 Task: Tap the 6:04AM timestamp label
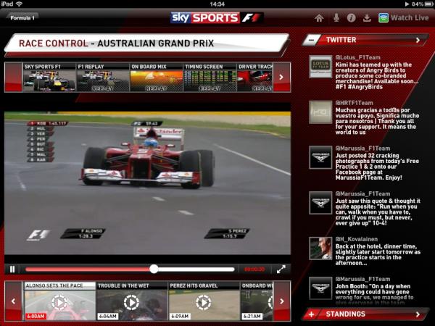[107, 316]
